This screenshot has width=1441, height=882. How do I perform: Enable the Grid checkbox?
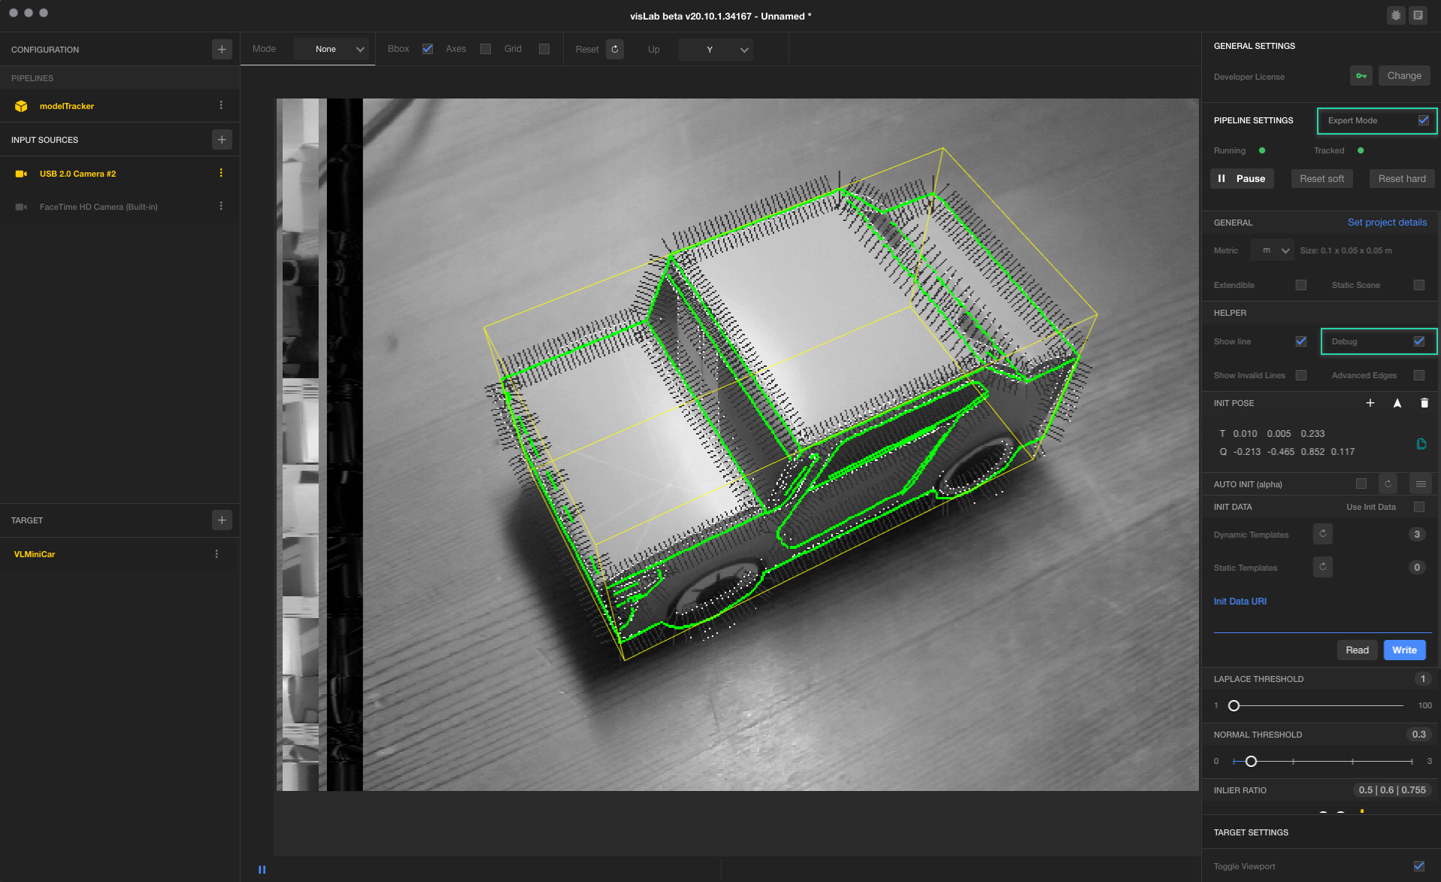click(x=544, y=49)
